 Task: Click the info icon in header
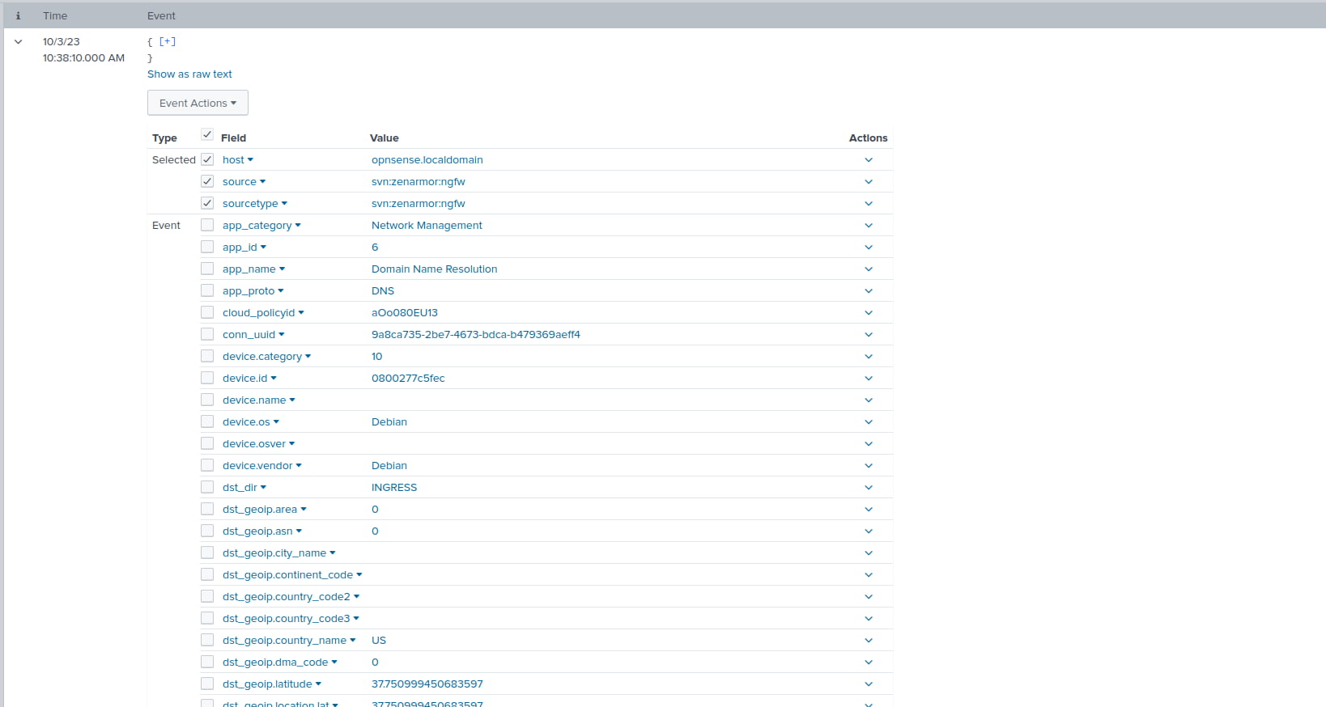pyautogui.click(x=18, y=15)
